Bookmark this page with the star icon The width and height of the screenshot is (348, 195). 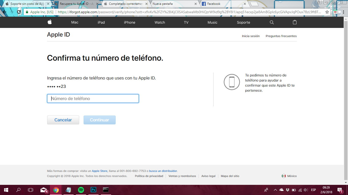pyautogui.click(x=327, y=12)
